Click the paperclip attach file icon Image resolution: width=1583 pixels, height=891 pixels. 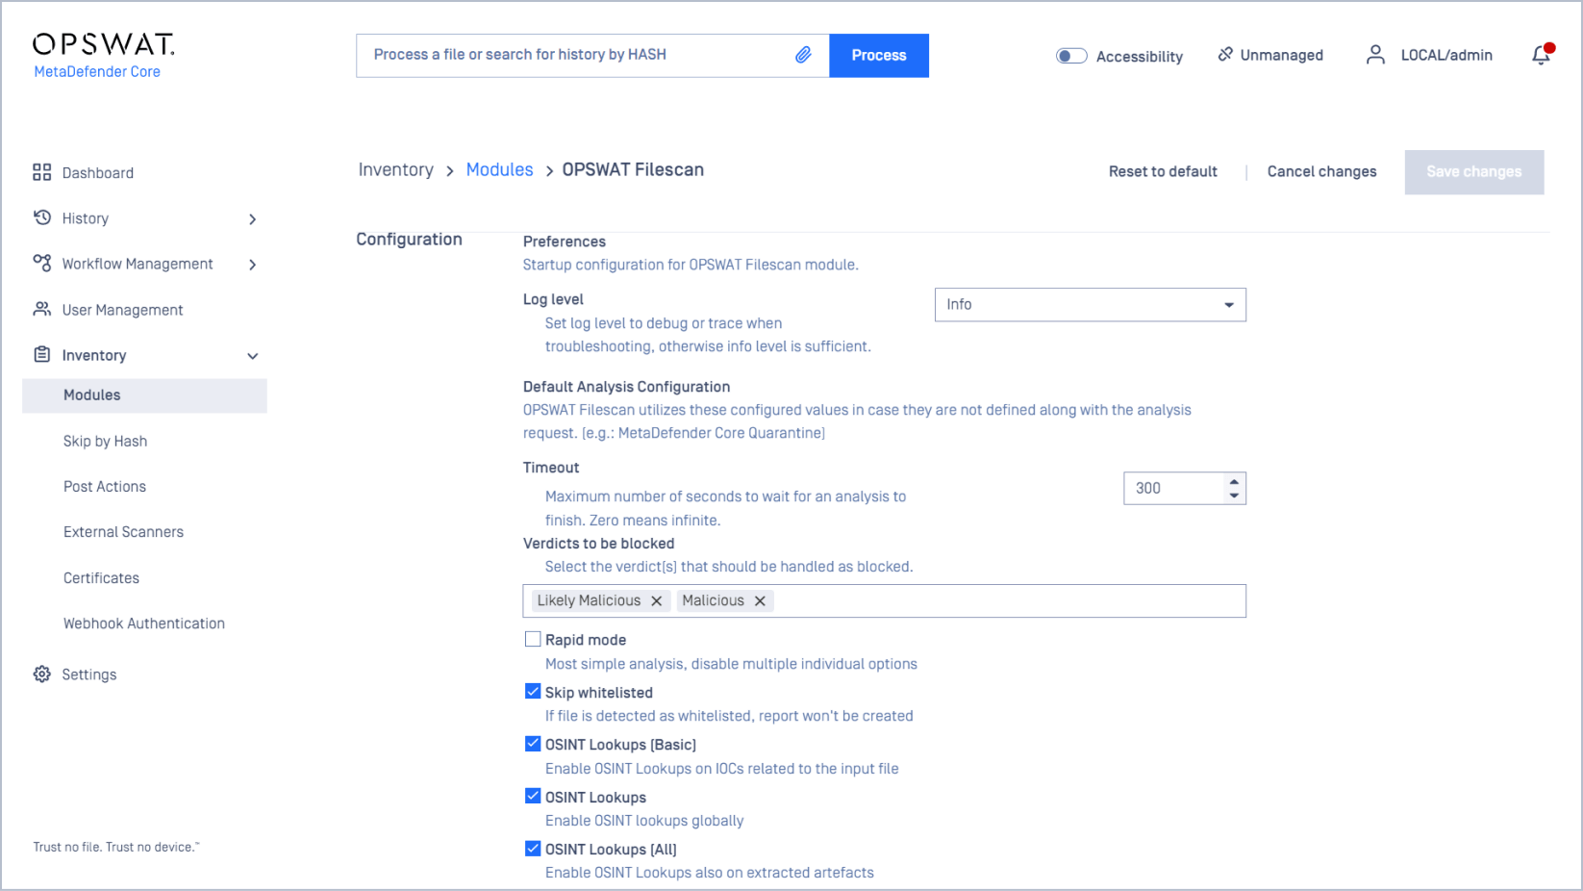click(803, 55)
